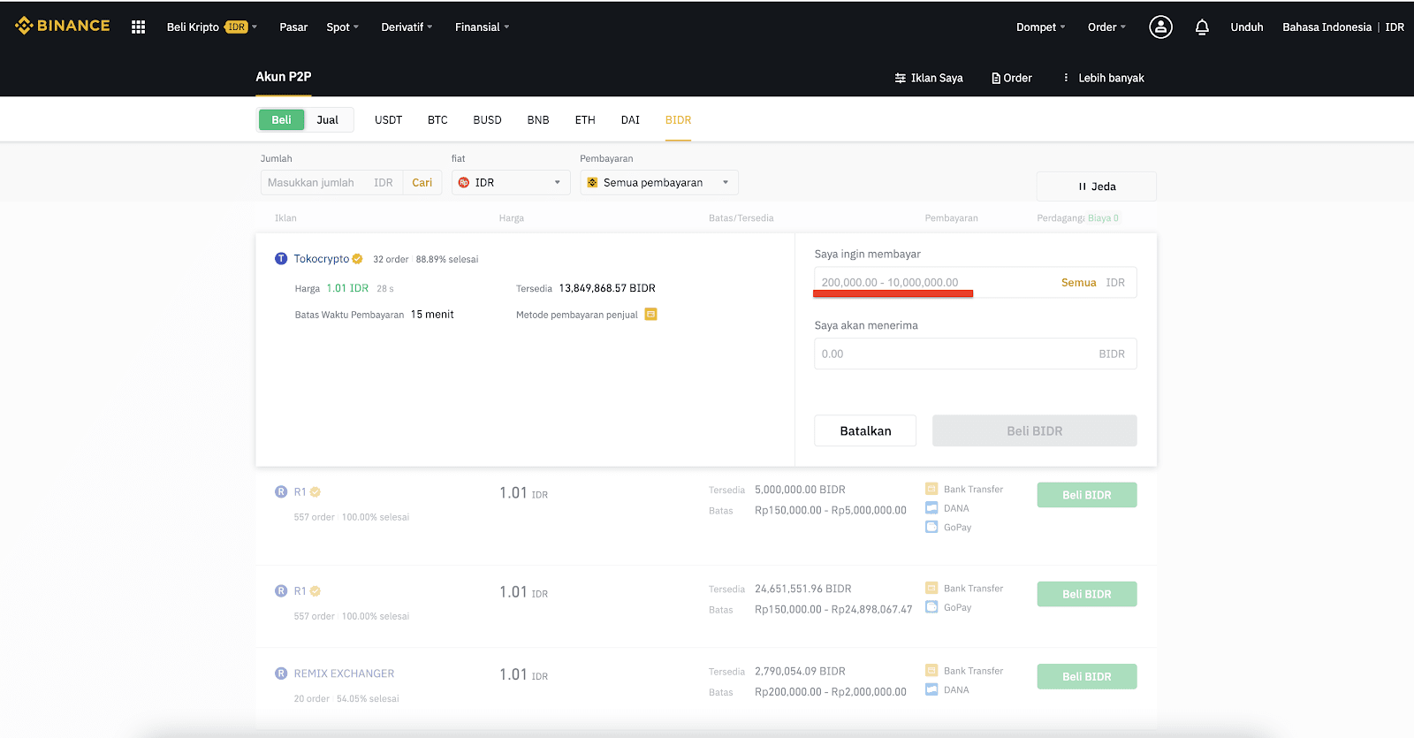
Task: Open the fiat IDR dropdown
Action: pos(511,182)
